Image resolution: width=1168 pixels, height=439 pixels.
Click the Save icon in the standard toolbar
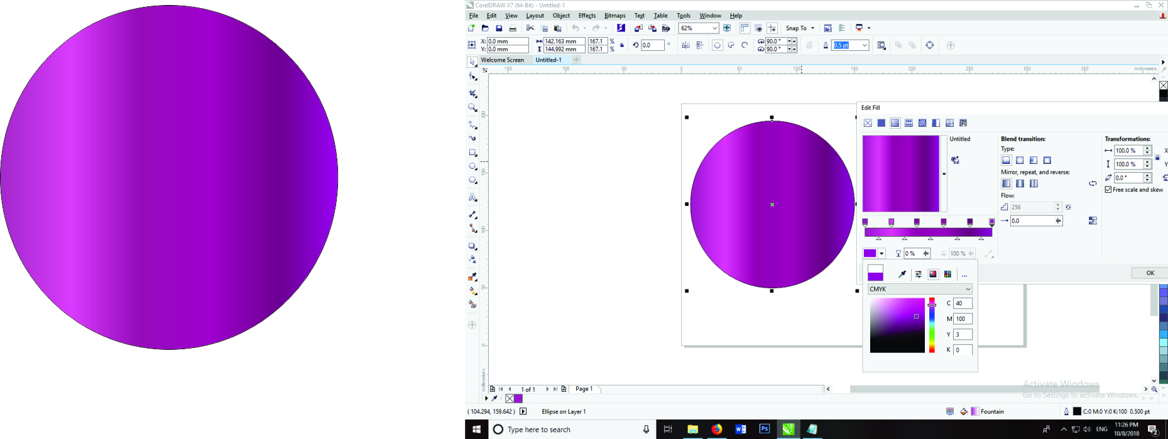click(499, 28)
